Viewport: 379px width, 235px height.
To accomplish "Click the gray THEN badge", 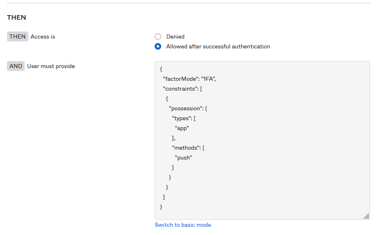I will coord(18,37).
